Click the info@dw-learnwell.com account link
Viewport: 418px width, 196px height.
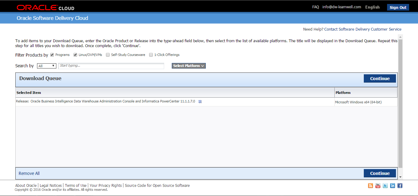tap(342, 7)
